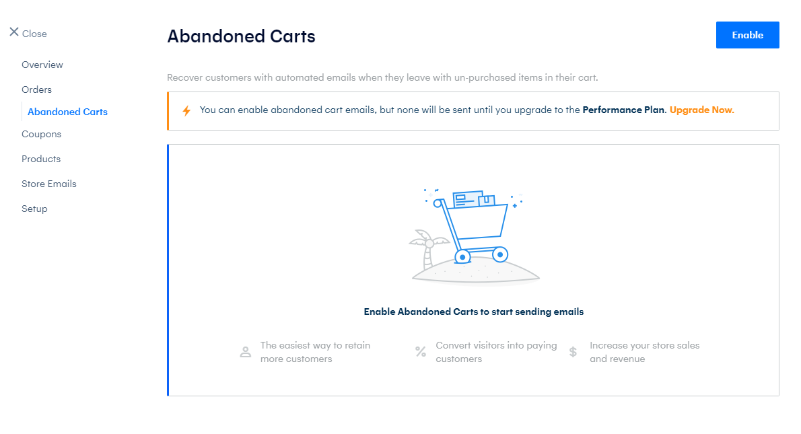Screen dimensions: 801x434
Task: Go to Orders in sidebar
Action: [x=37, y=89]
